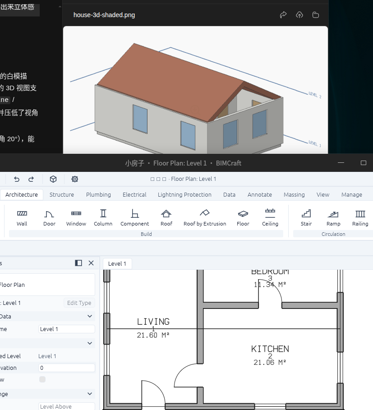Select the Wall tool
The height and width of the screenshot is (410, 373).
22,217
